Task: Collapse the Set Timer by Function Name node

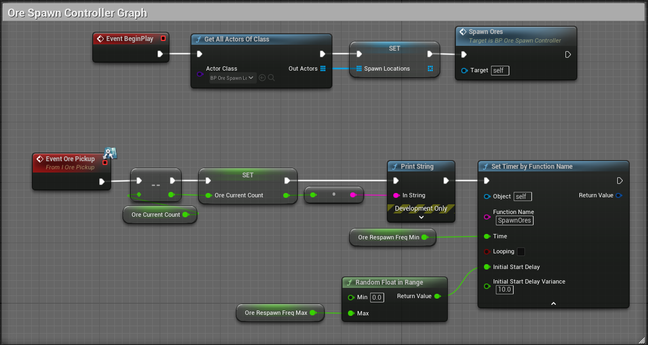Action: click(x=553, y=304)
